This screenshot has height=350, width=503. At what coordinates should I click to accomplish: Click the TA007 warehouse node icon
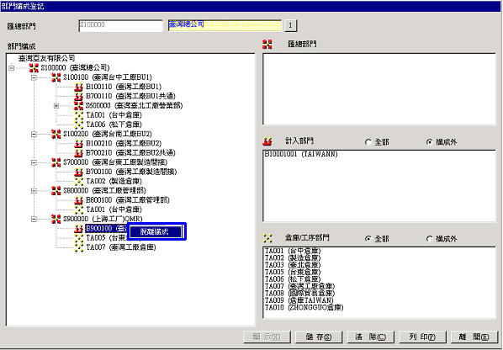[x=78, y=247]
